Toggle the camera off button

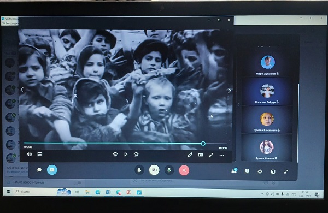pos(154,170)
